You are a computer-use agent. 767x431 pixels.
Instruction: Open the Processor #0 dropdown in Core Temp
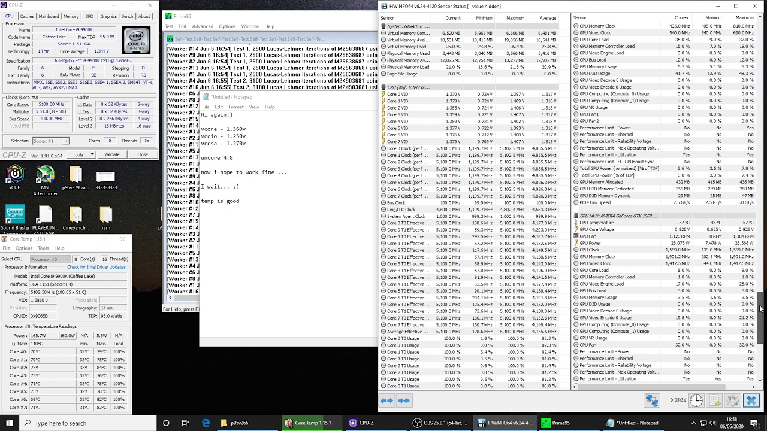coord(50,259)
